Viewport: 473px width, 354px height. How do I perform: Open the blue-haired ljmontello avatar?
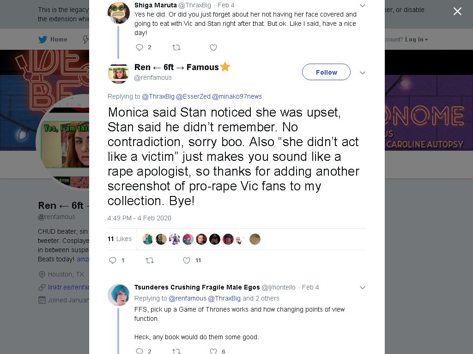click(x=119, y=295)
